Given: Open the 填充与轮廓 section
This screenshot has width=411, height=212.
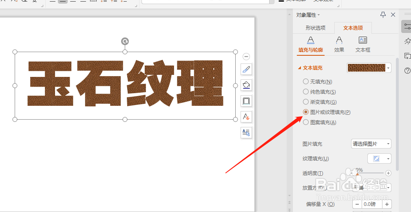Looking at the screenshot, I should 311,45.
